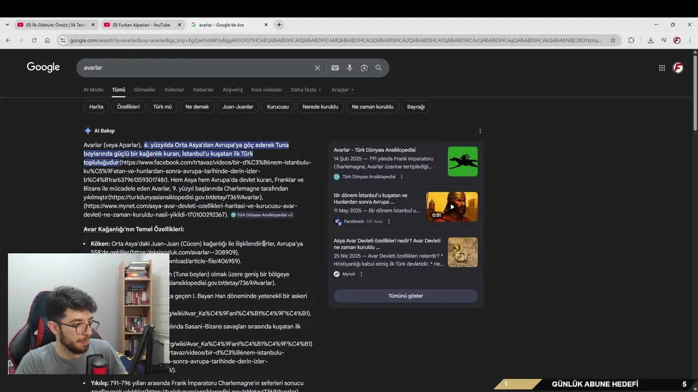Click the Juan-Juanlar filter chip
This screenshot has width=698, height=392.
click(x=238, y=107)
